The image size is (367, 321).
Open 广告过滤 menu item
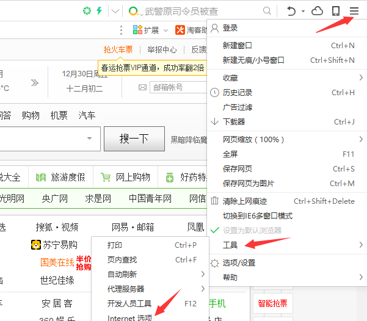pyautogui.click(x=287, y=107)
